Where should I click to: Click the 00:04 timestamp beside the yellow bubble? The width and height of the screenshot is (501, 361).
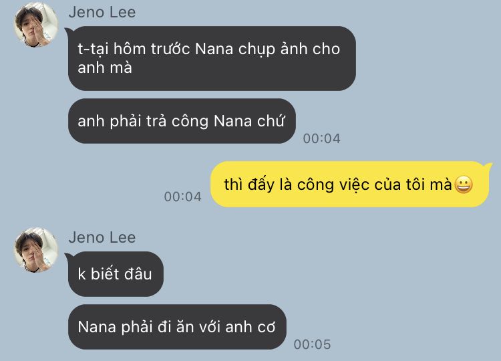click(183, 197)
